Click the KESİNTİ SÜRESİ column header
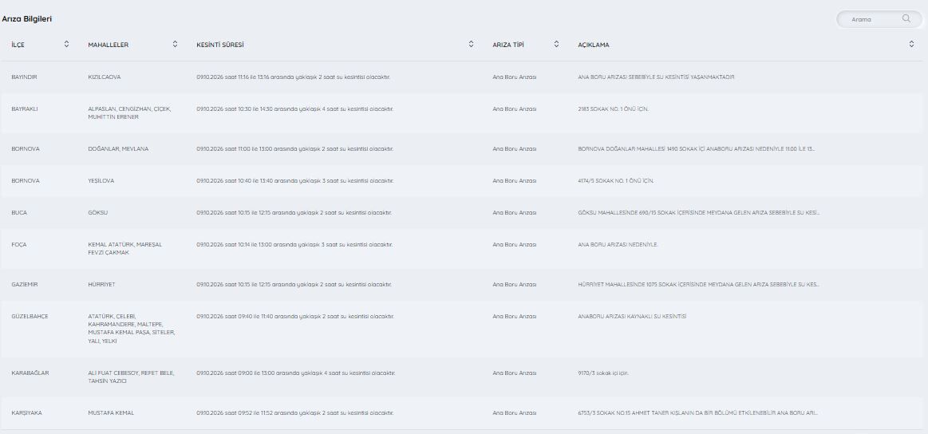Screen dimensions: 928x434 pos(220,45)
